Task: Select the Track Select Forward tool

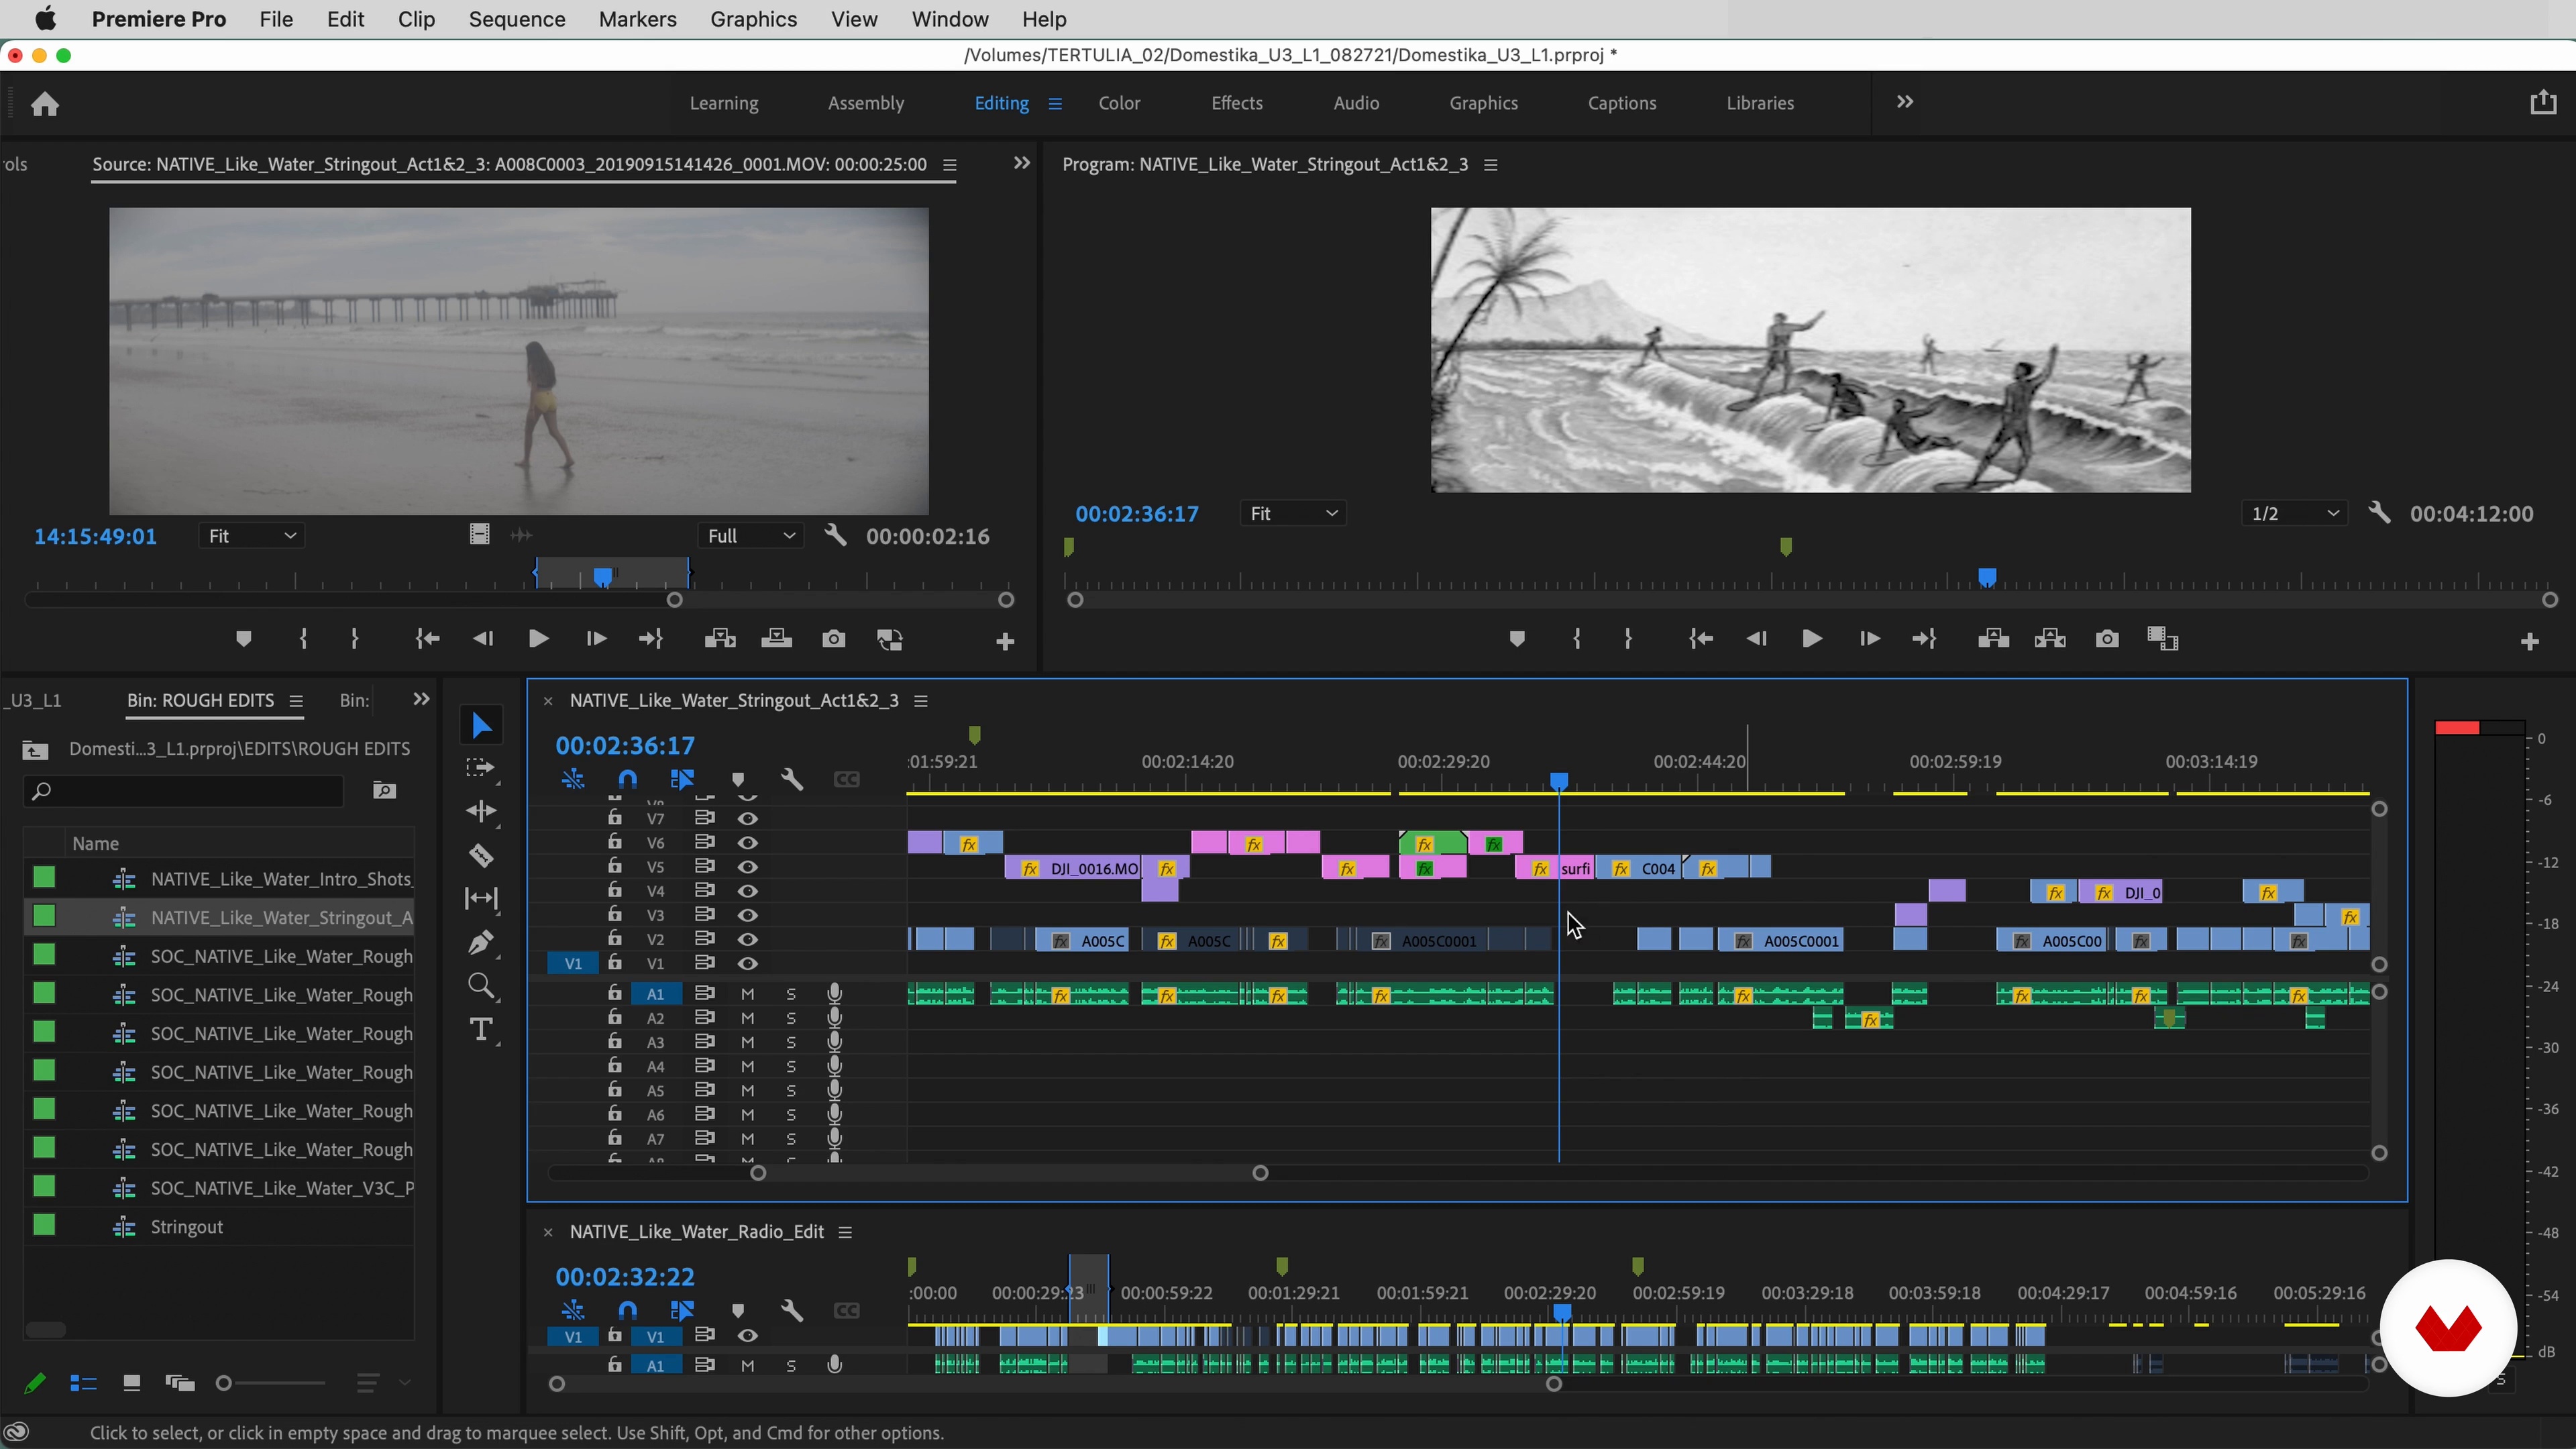Action: pos(481,768)
